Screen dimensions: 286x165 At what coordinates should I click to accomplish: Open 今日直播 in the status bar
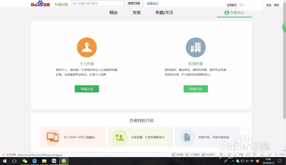coord(191,154)
